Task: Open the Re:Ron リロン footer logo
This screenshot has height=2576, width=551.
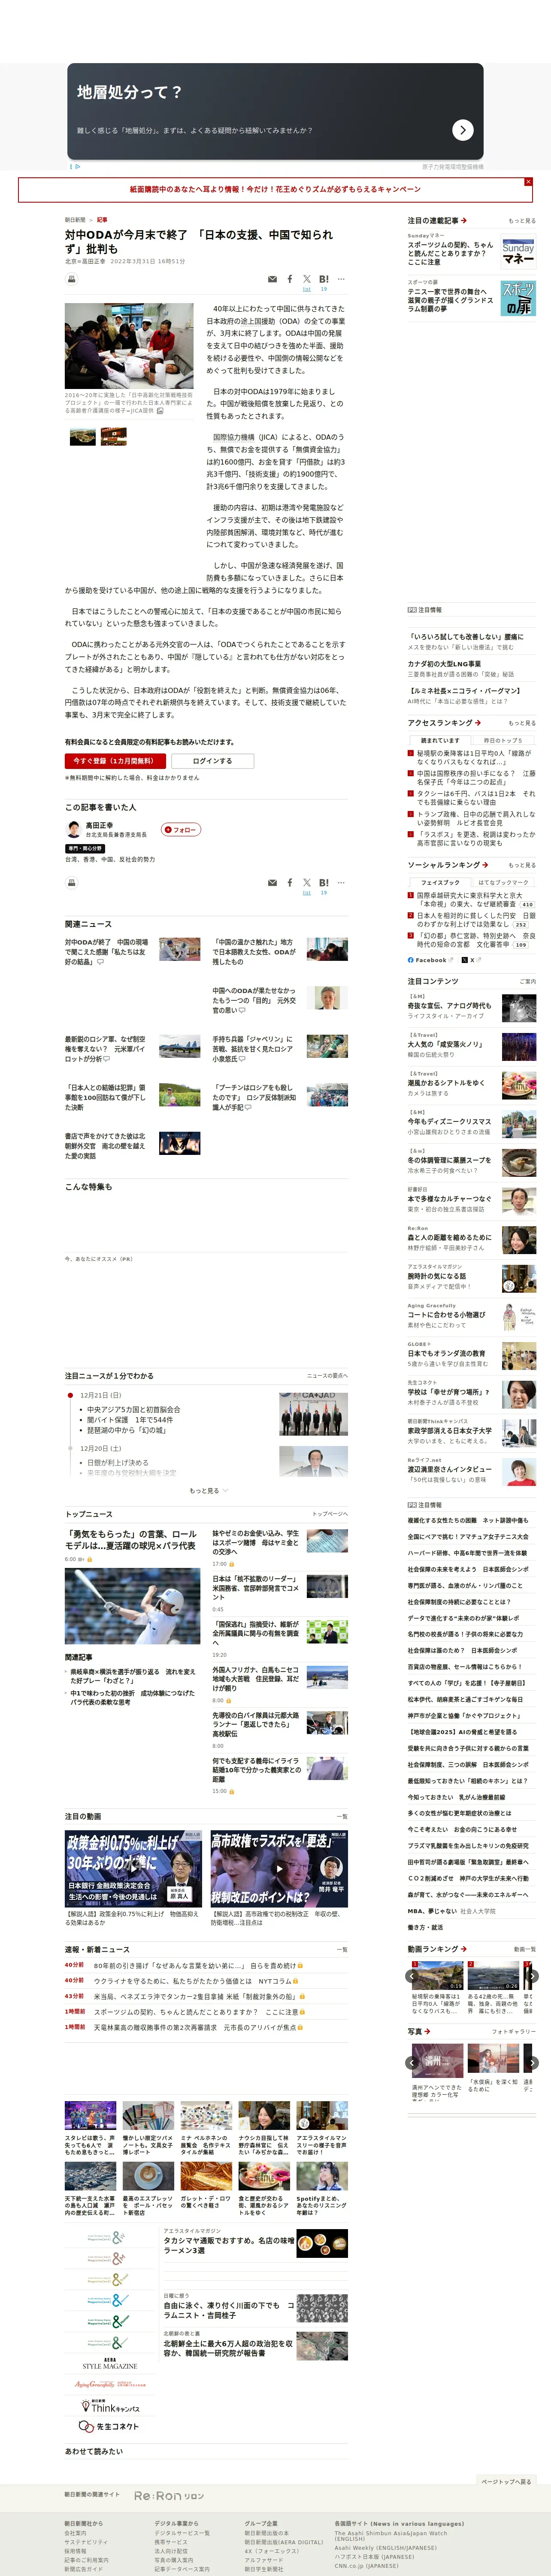Action: (x=169, y=2496)
